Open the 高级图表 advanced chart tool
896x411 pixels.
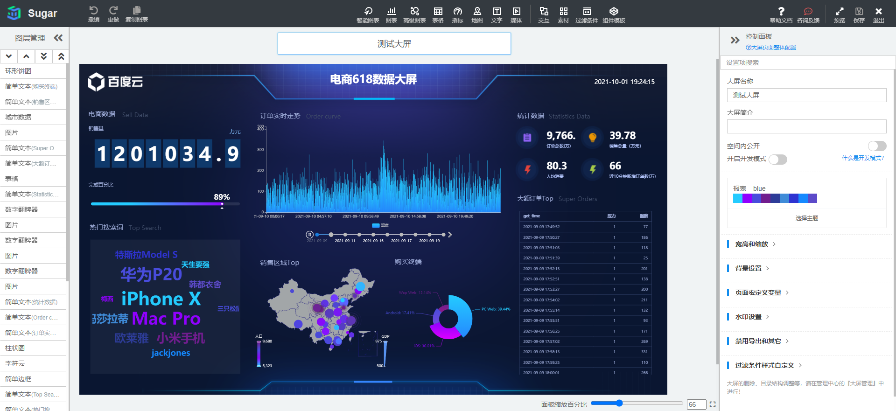coord(414,14)
